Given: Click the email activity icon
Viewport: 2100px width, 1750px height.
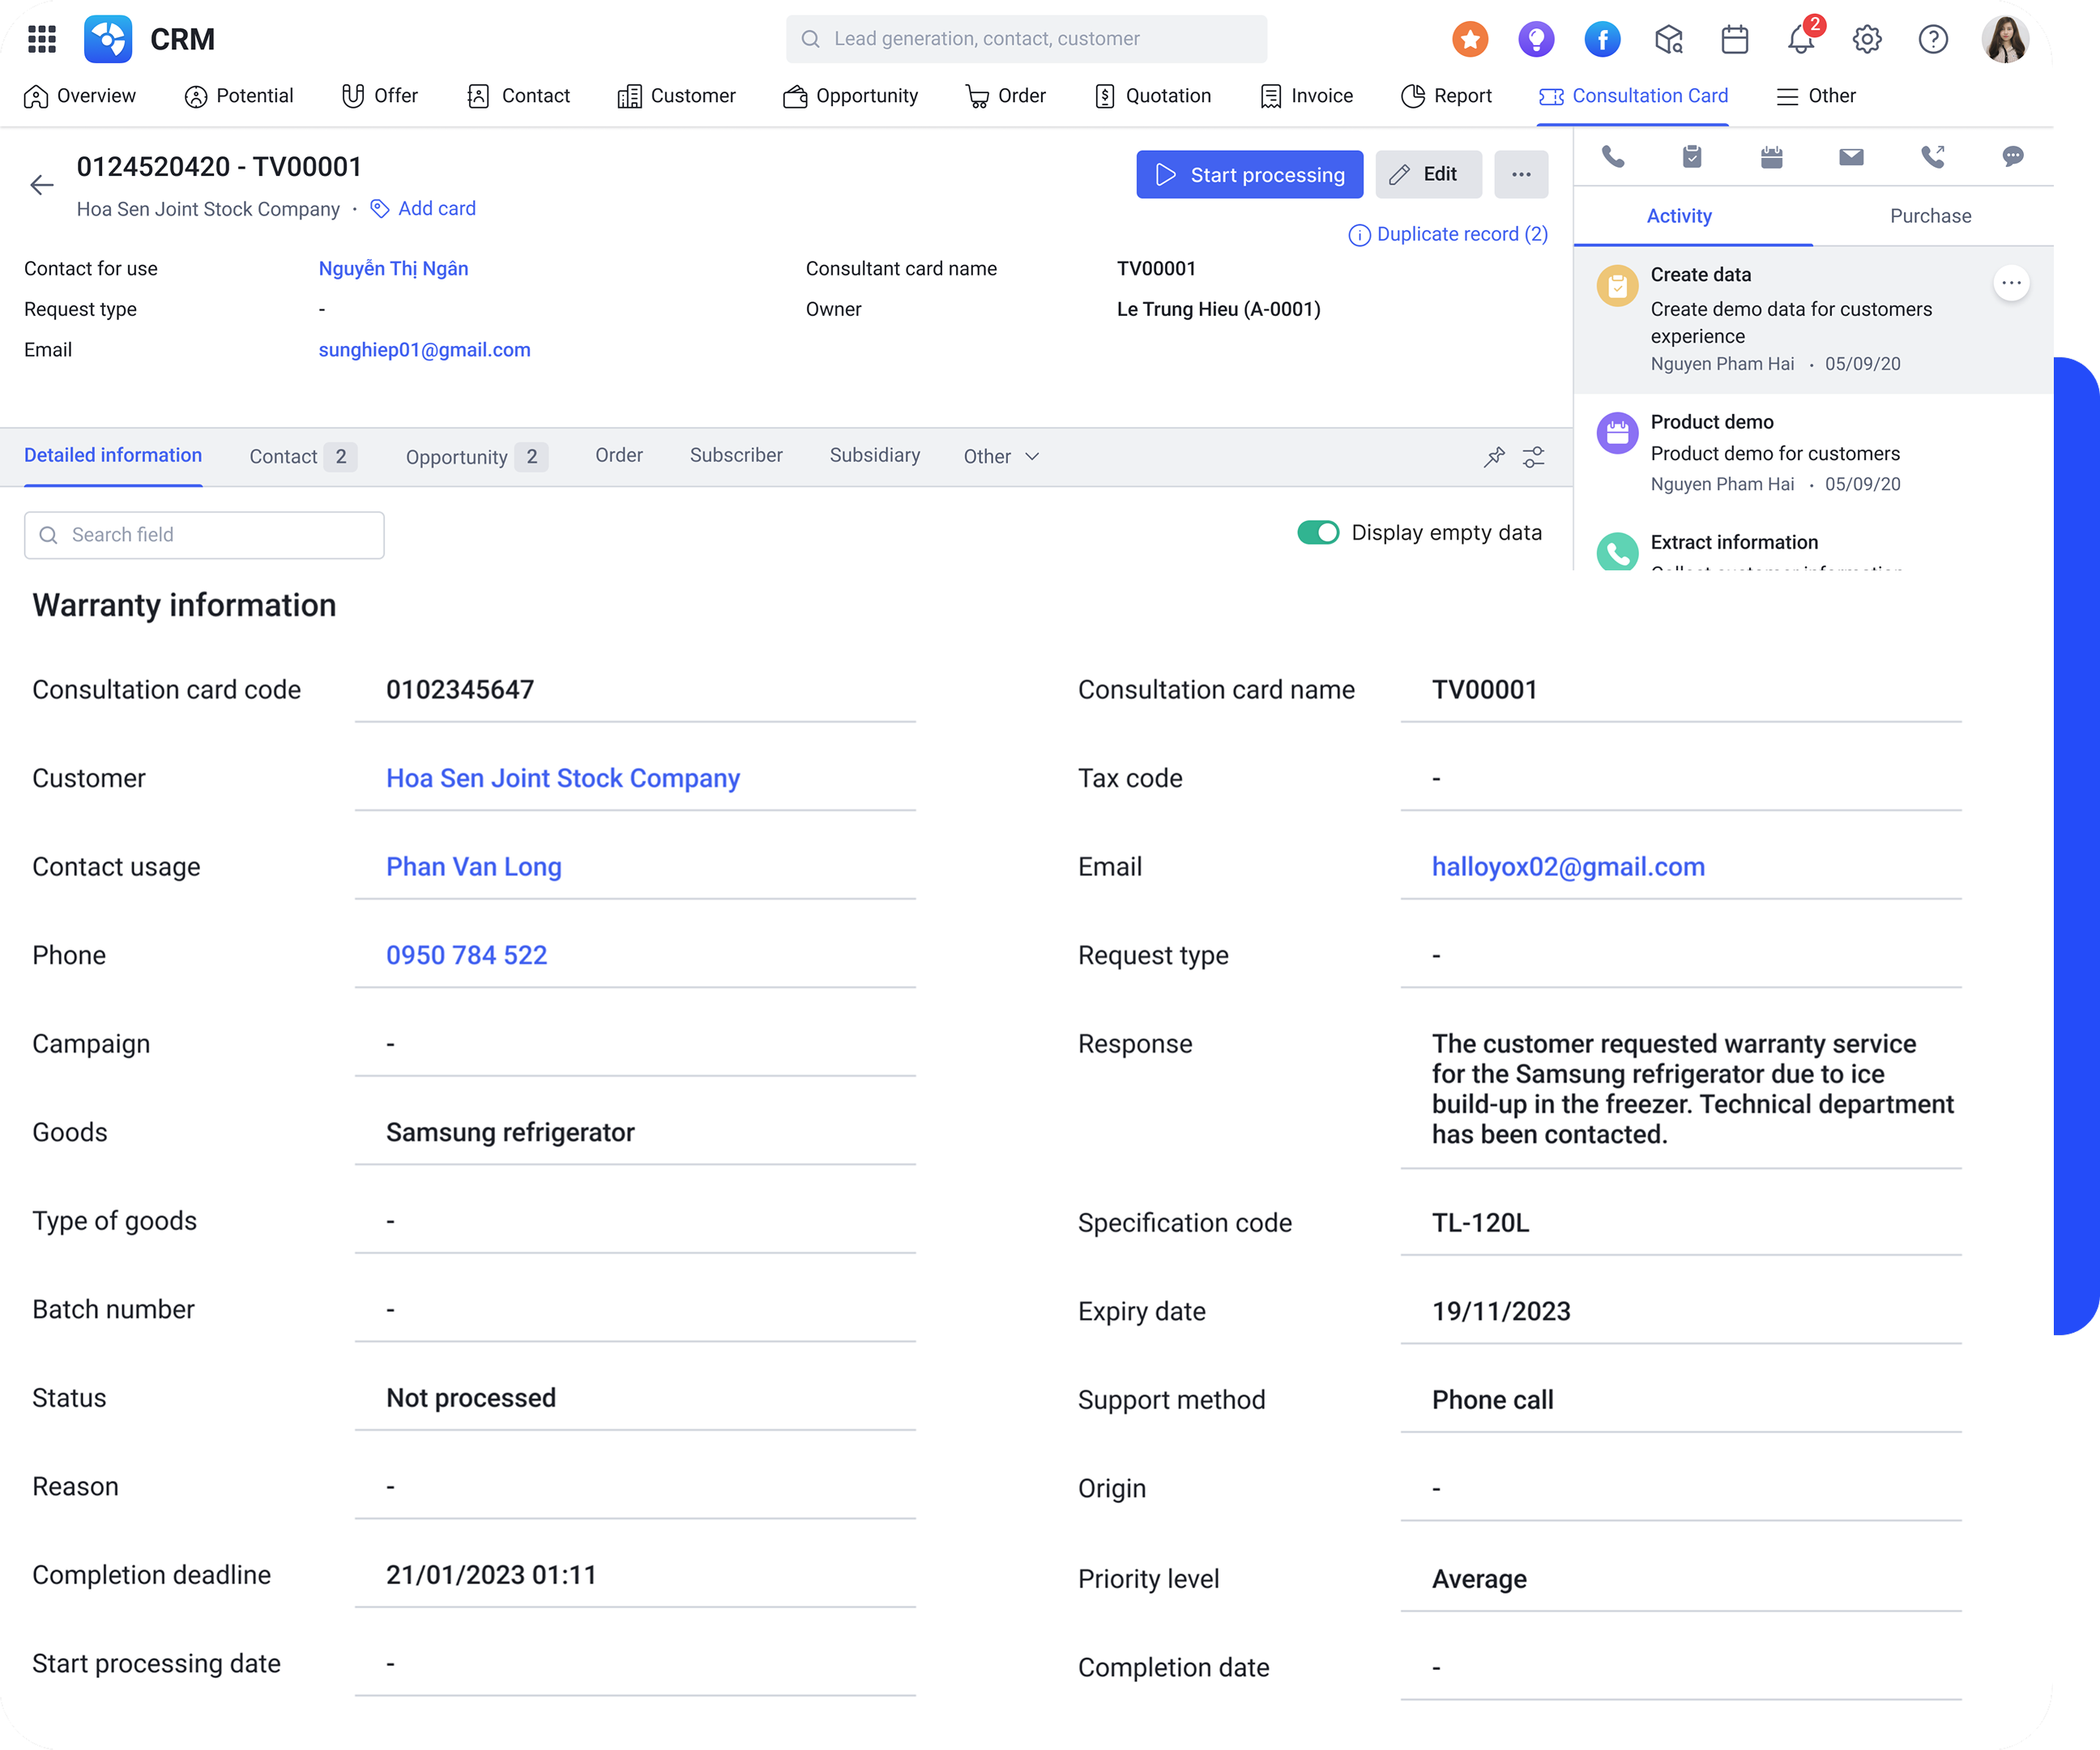Looking at the screenshot, I should (x=1851, y=156).
